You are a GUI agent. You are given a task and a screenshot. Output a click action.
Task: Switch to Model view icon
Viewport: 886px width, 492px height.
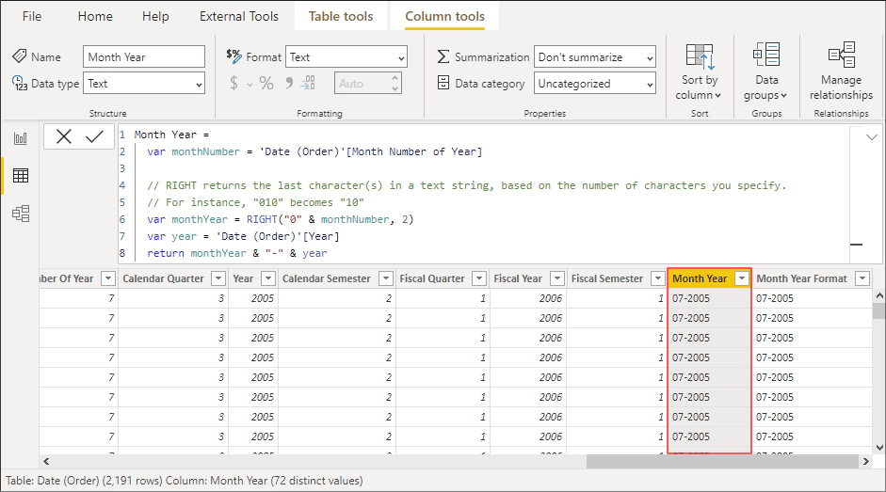point(21,214)
